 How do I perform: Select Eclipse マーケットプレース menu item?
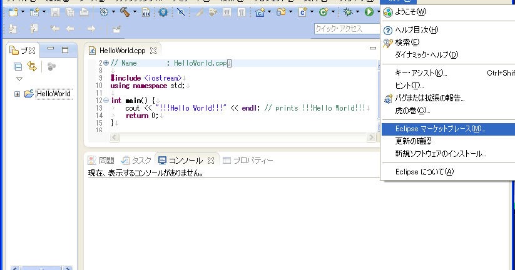click(448, 129)
